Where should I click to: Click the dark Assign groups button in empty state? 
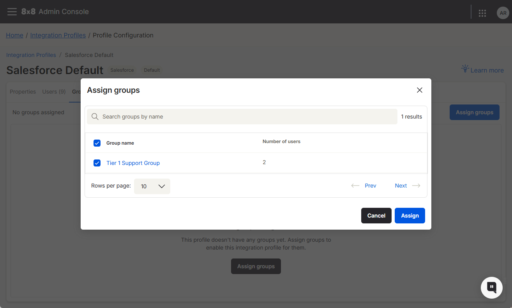pyautogui.click(x=256, y=266)
